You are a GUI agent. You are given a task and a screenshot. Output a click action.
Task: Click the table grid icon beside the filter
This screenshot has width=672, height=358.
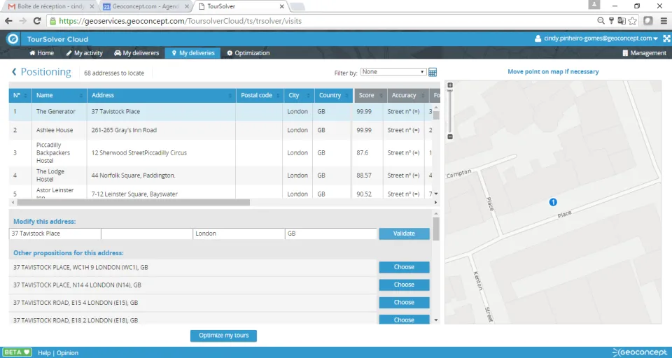[433, 73]
